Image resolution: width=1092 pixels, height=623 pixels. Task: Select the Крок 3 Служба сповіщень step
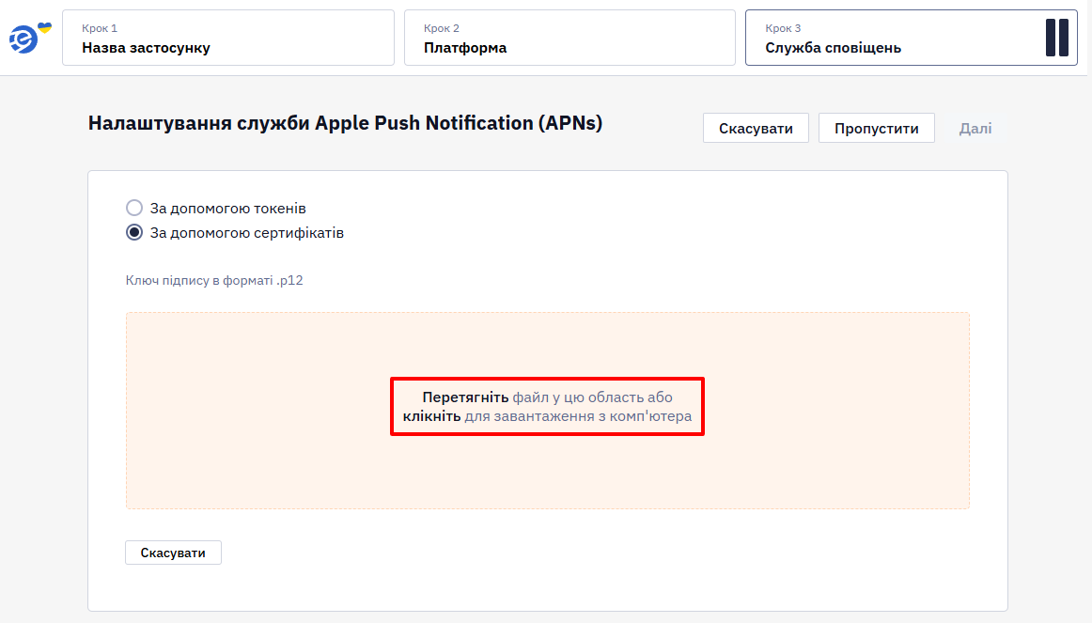[911, 38]
